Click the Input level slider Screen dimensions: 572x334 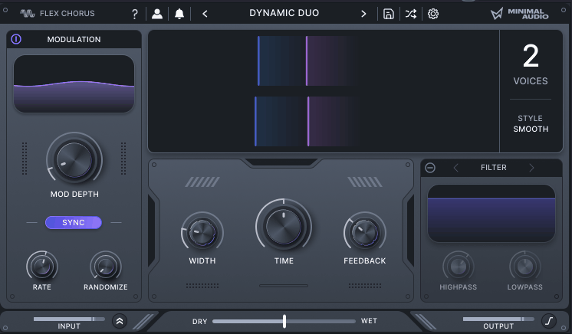[x=69, y=319]
